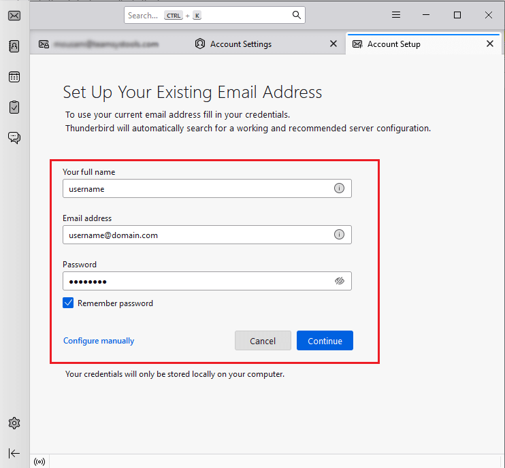The image size is (505, 468).
Task: Maximize the Thunderbird window
Action: point(457,15)
